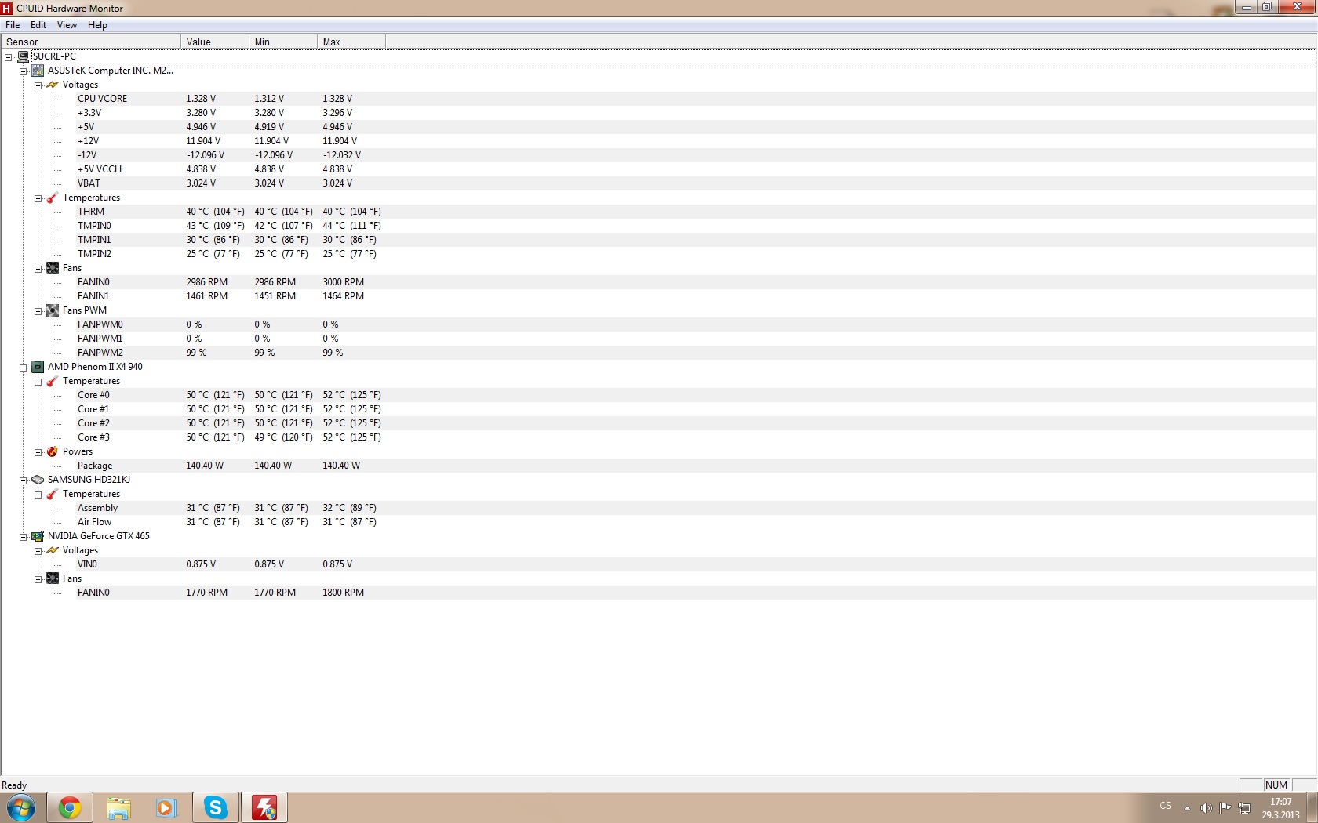Viewport: 1318px width, 823px height.
Task: Select the TMPIN0 temperature row
Action: (x=657, y=226)
